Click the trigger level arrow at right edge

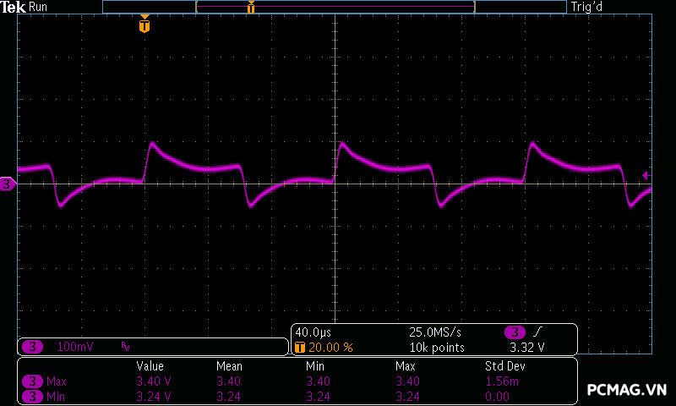[x=646, y=175]
